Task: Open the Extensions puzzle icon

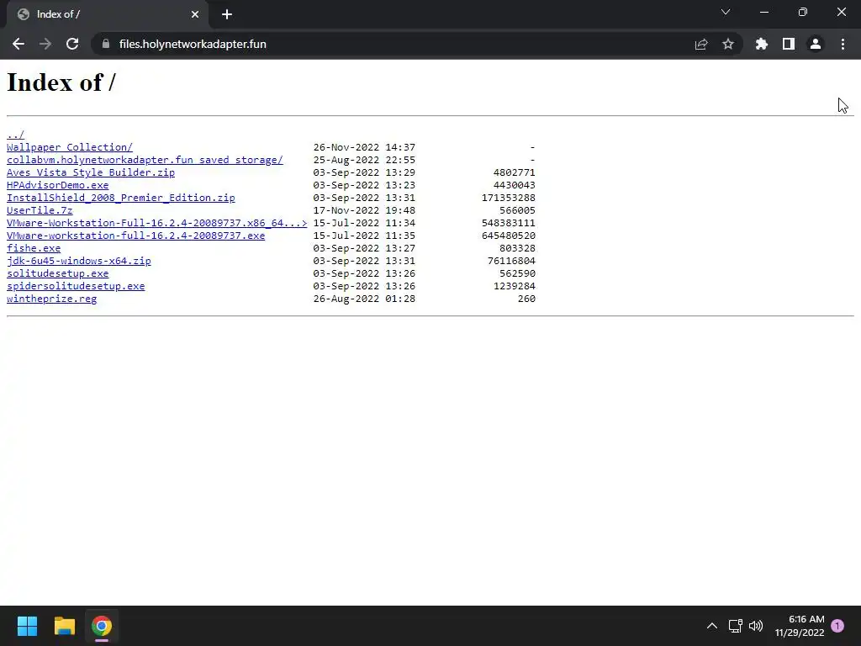Action: pyautogui.click(x=762, y=44)
